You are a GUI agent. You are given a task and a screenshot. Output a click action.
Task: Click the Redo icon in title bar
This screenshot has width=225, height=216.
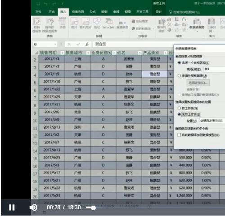click(x=54, y=4)
